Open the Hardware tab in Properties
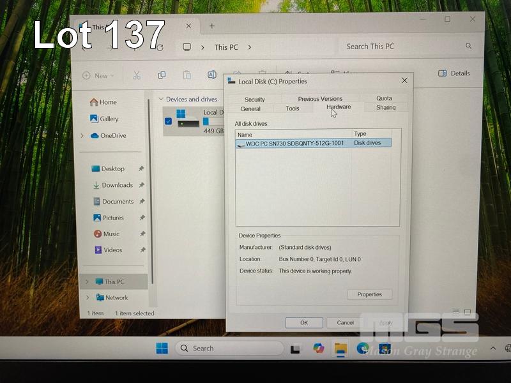The width and height of the screenshot is (511, 383). pos(339,107)
